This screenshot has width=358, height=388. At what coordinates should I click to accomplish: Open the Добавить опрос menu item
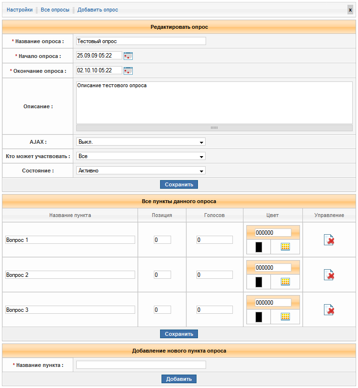[x=98, y=10]
